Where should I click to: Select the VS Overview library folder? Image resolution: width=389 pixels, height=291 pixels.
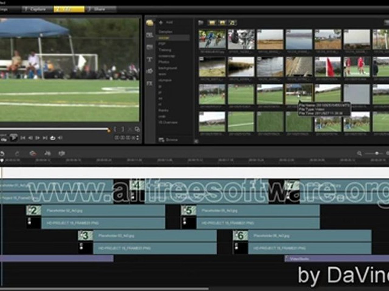[x=168, y=122]
